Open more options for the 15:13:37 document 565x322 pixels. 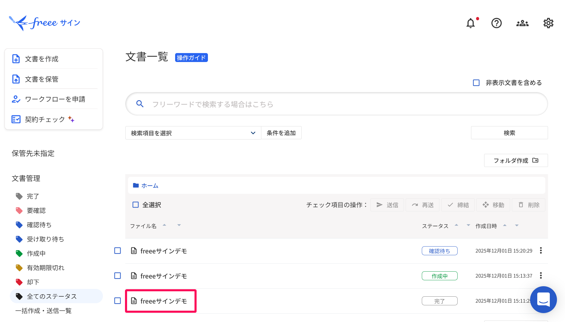[541, 275]
